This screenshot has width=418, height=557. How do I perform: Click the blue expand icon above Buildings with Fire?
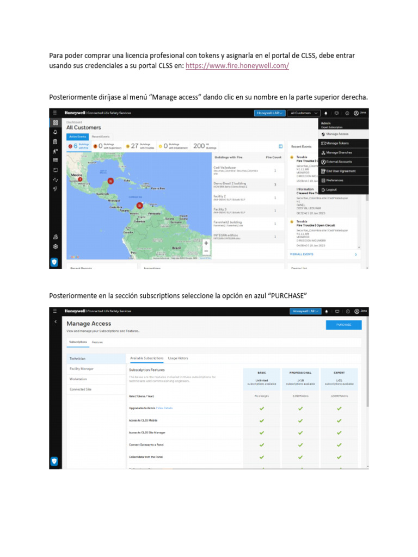[281, 146]
